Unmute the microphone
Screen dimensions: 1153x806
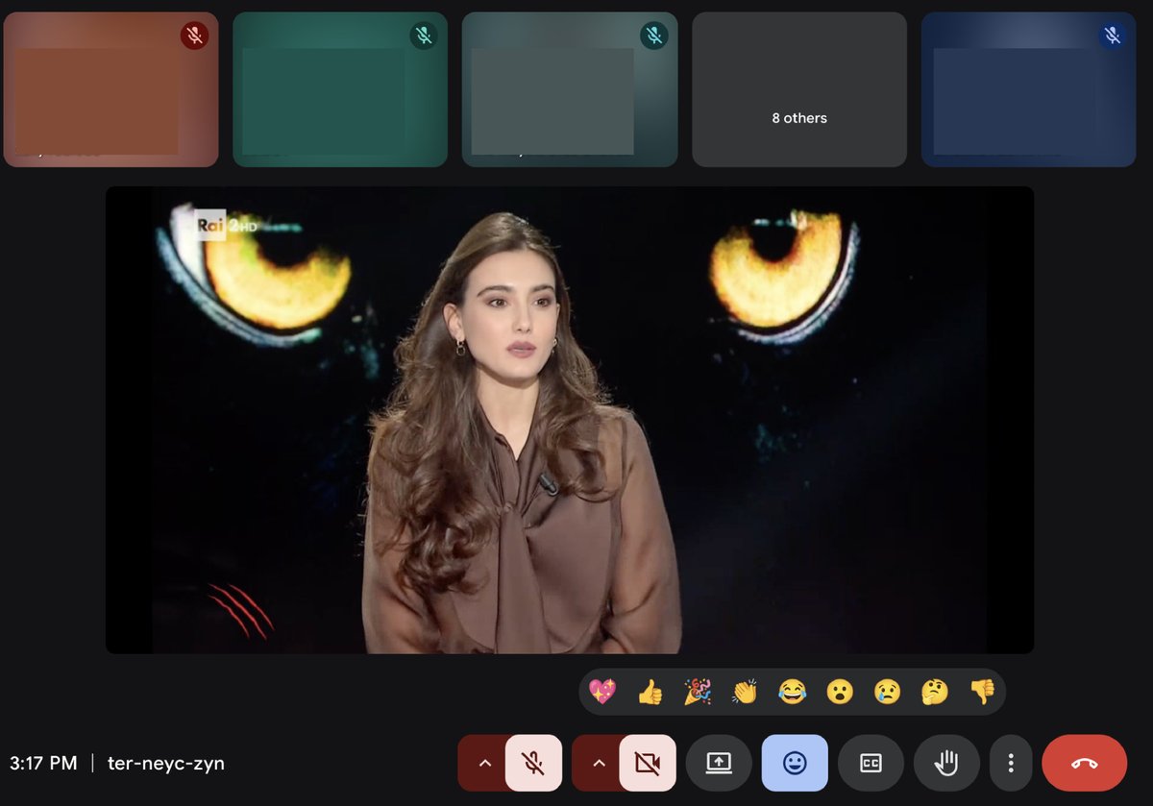[x=533, y=763]
